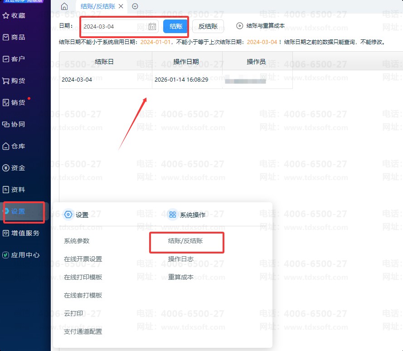Choose 重算成本 menu entry

coord(181,277)
